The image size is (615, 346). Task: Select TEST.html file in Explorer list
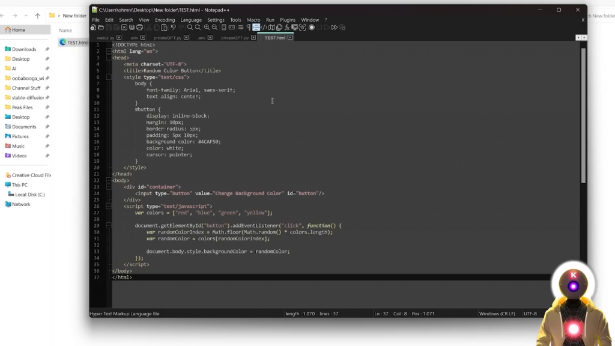pyautogui.click(x=74, y=43)
